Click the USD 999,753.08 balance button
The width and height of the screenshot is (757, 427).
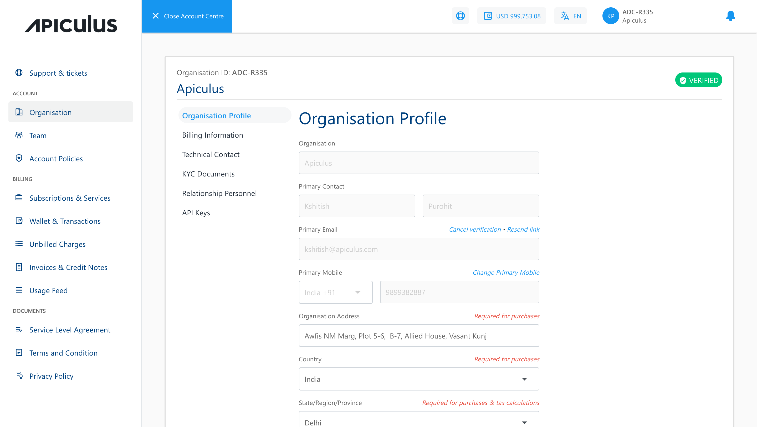click(511, 16)
